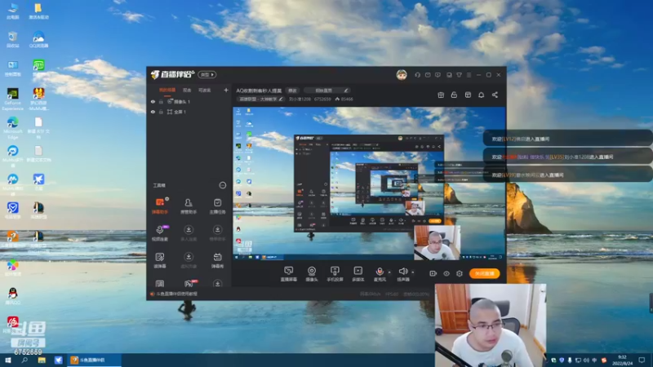Select the 摄像头 1 source row
653x367 pixels.
[x=189, y=101]
